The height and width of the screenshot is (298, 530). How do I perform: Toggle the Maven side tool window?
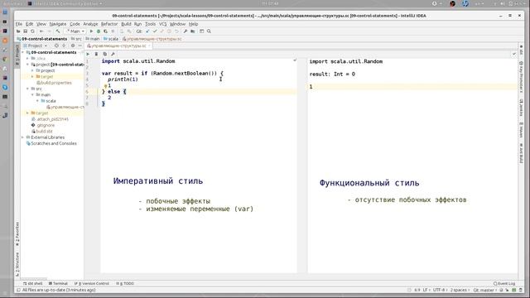521,130
